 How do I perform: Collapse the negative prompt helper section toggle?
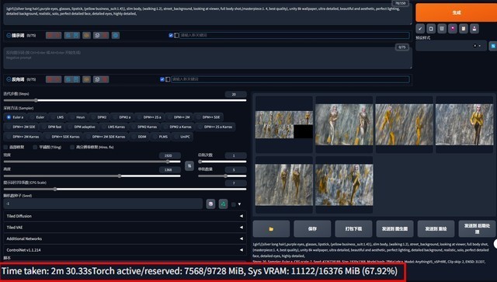[x=9, y=79]
